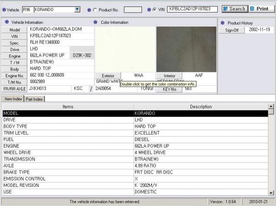This screenshot has width=277, height=209.
Task: Click the Product No. input field
Action: pos(133,10)
